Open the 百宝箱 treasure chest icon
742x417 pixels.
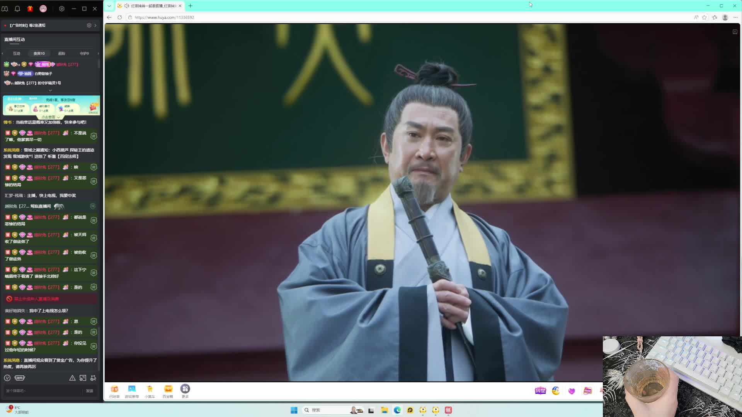coord(168,391)
